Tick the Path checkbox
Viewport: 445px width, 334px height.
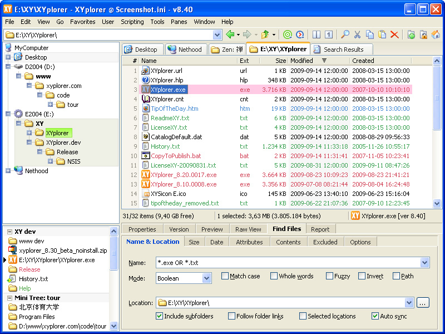pos(396,276)
